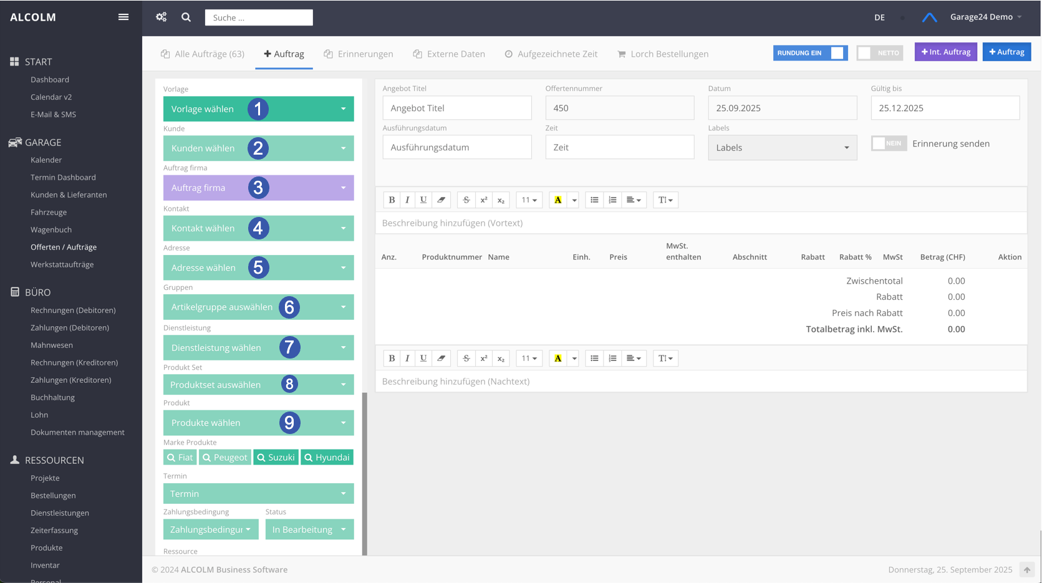Enable the Erinnerung senden switch
Viewport: 1042px width, 583px height.
(x=889, y=143)
